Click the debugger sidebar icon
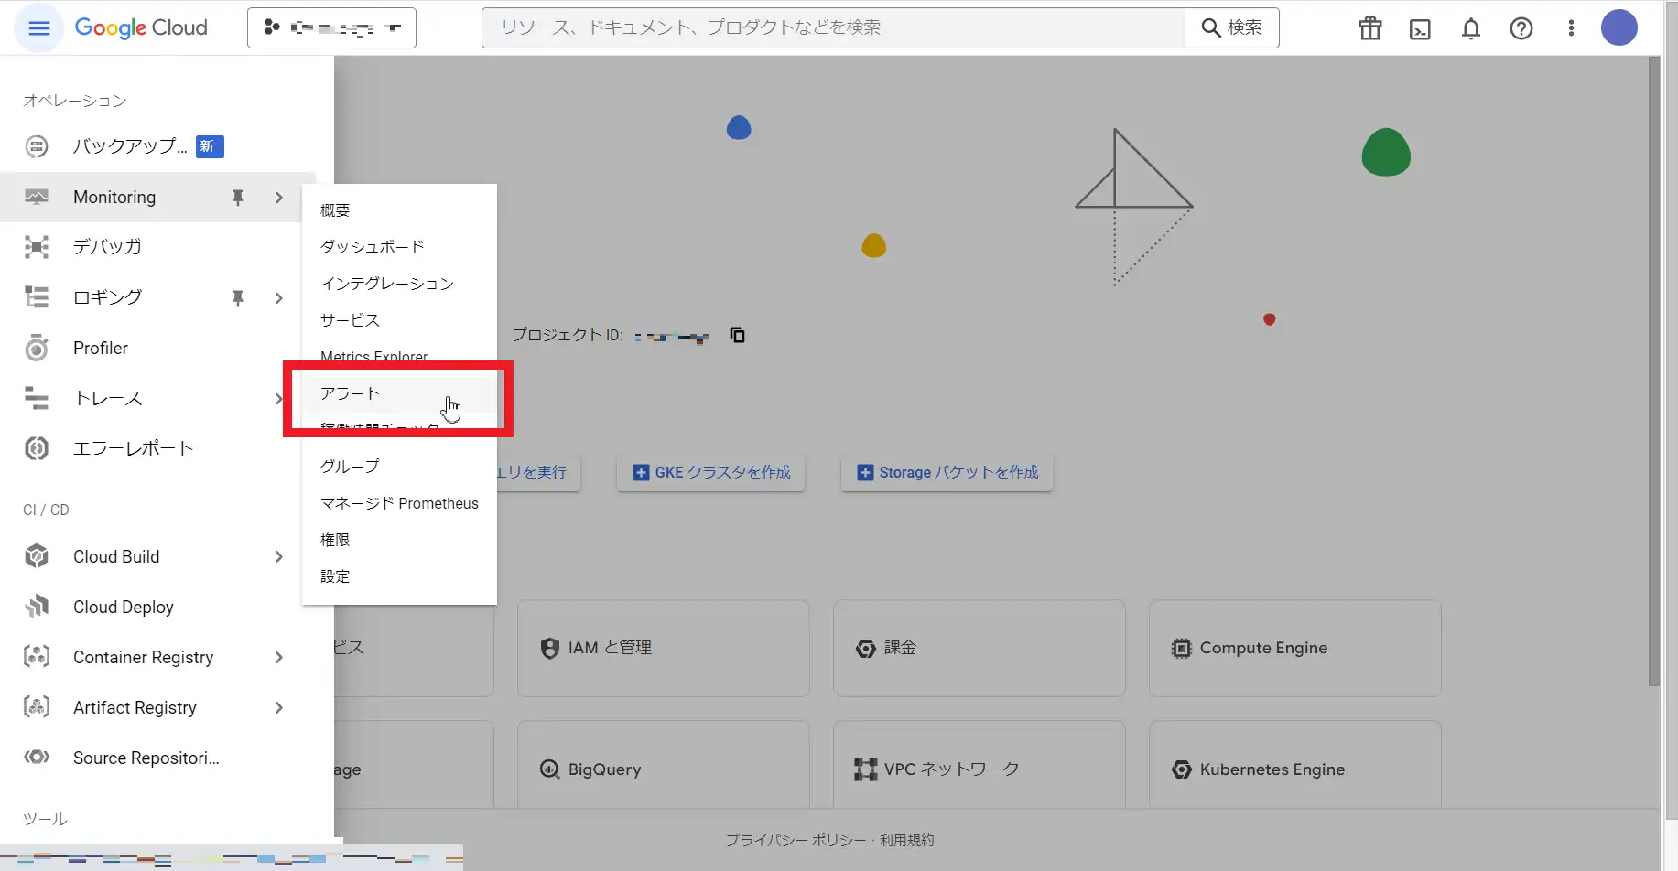 [x=37, y=247]
